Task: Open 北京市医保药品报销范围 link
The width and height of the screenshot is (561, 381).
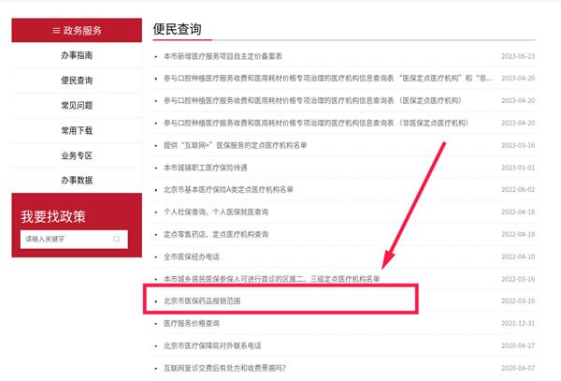Action: 202,301
